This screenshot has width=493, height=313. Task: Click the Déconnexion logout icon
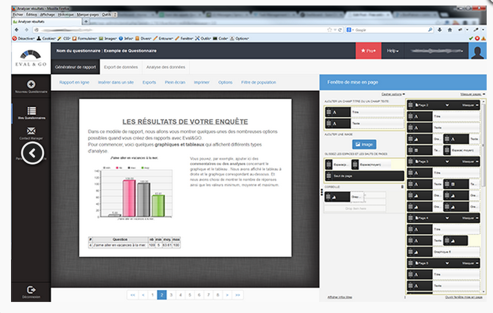(x=31, y=289)
